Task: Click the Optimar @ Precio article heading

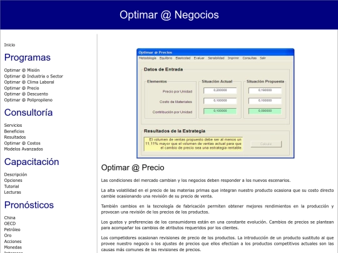Action: 133,167
